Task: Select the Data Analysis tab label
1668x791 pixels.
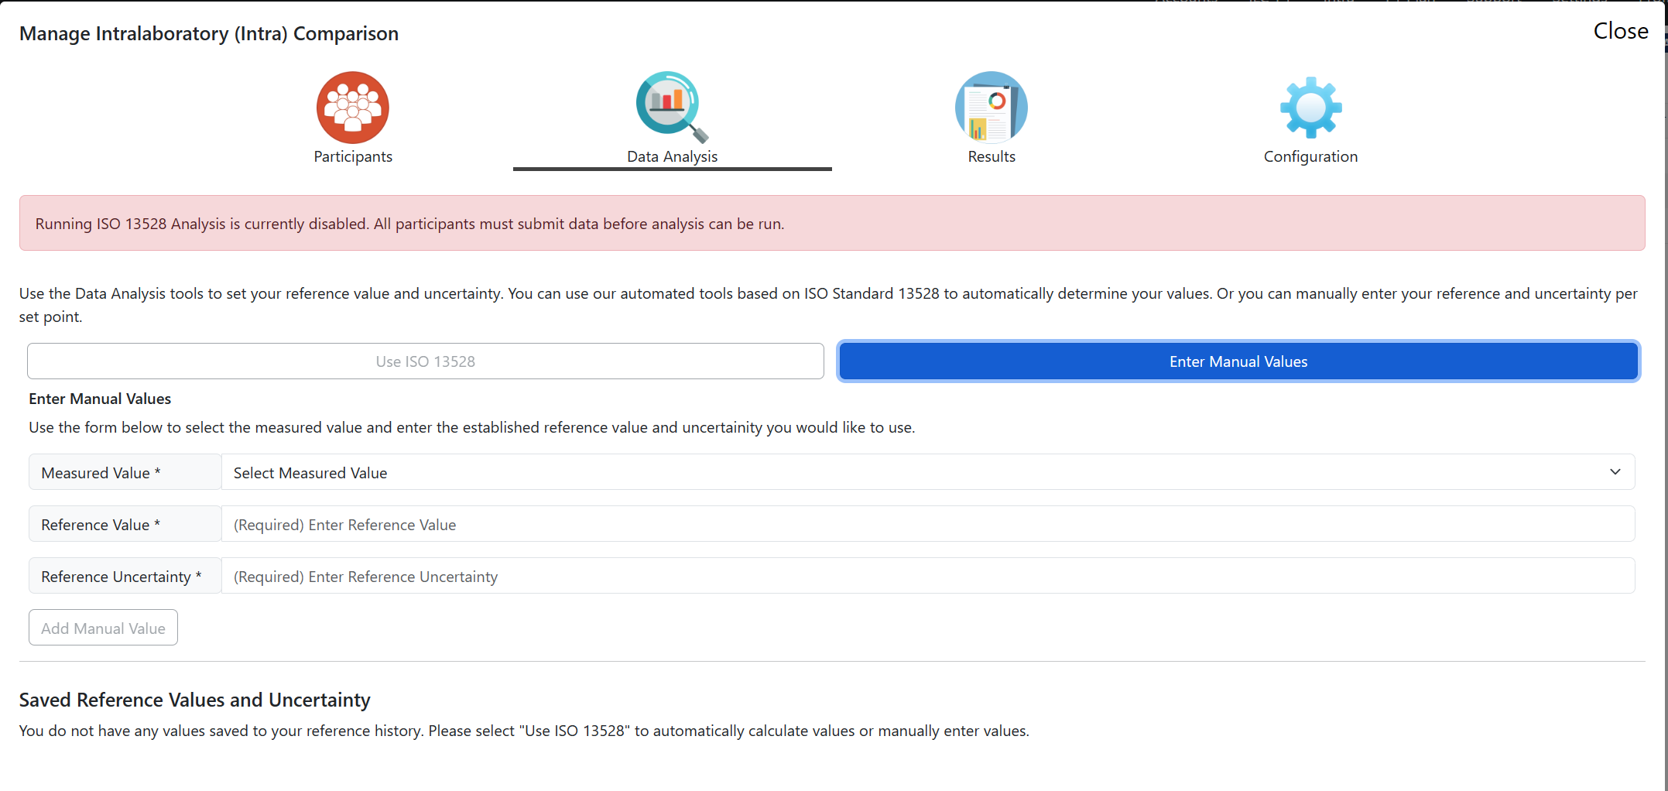Action: point(672,156)
